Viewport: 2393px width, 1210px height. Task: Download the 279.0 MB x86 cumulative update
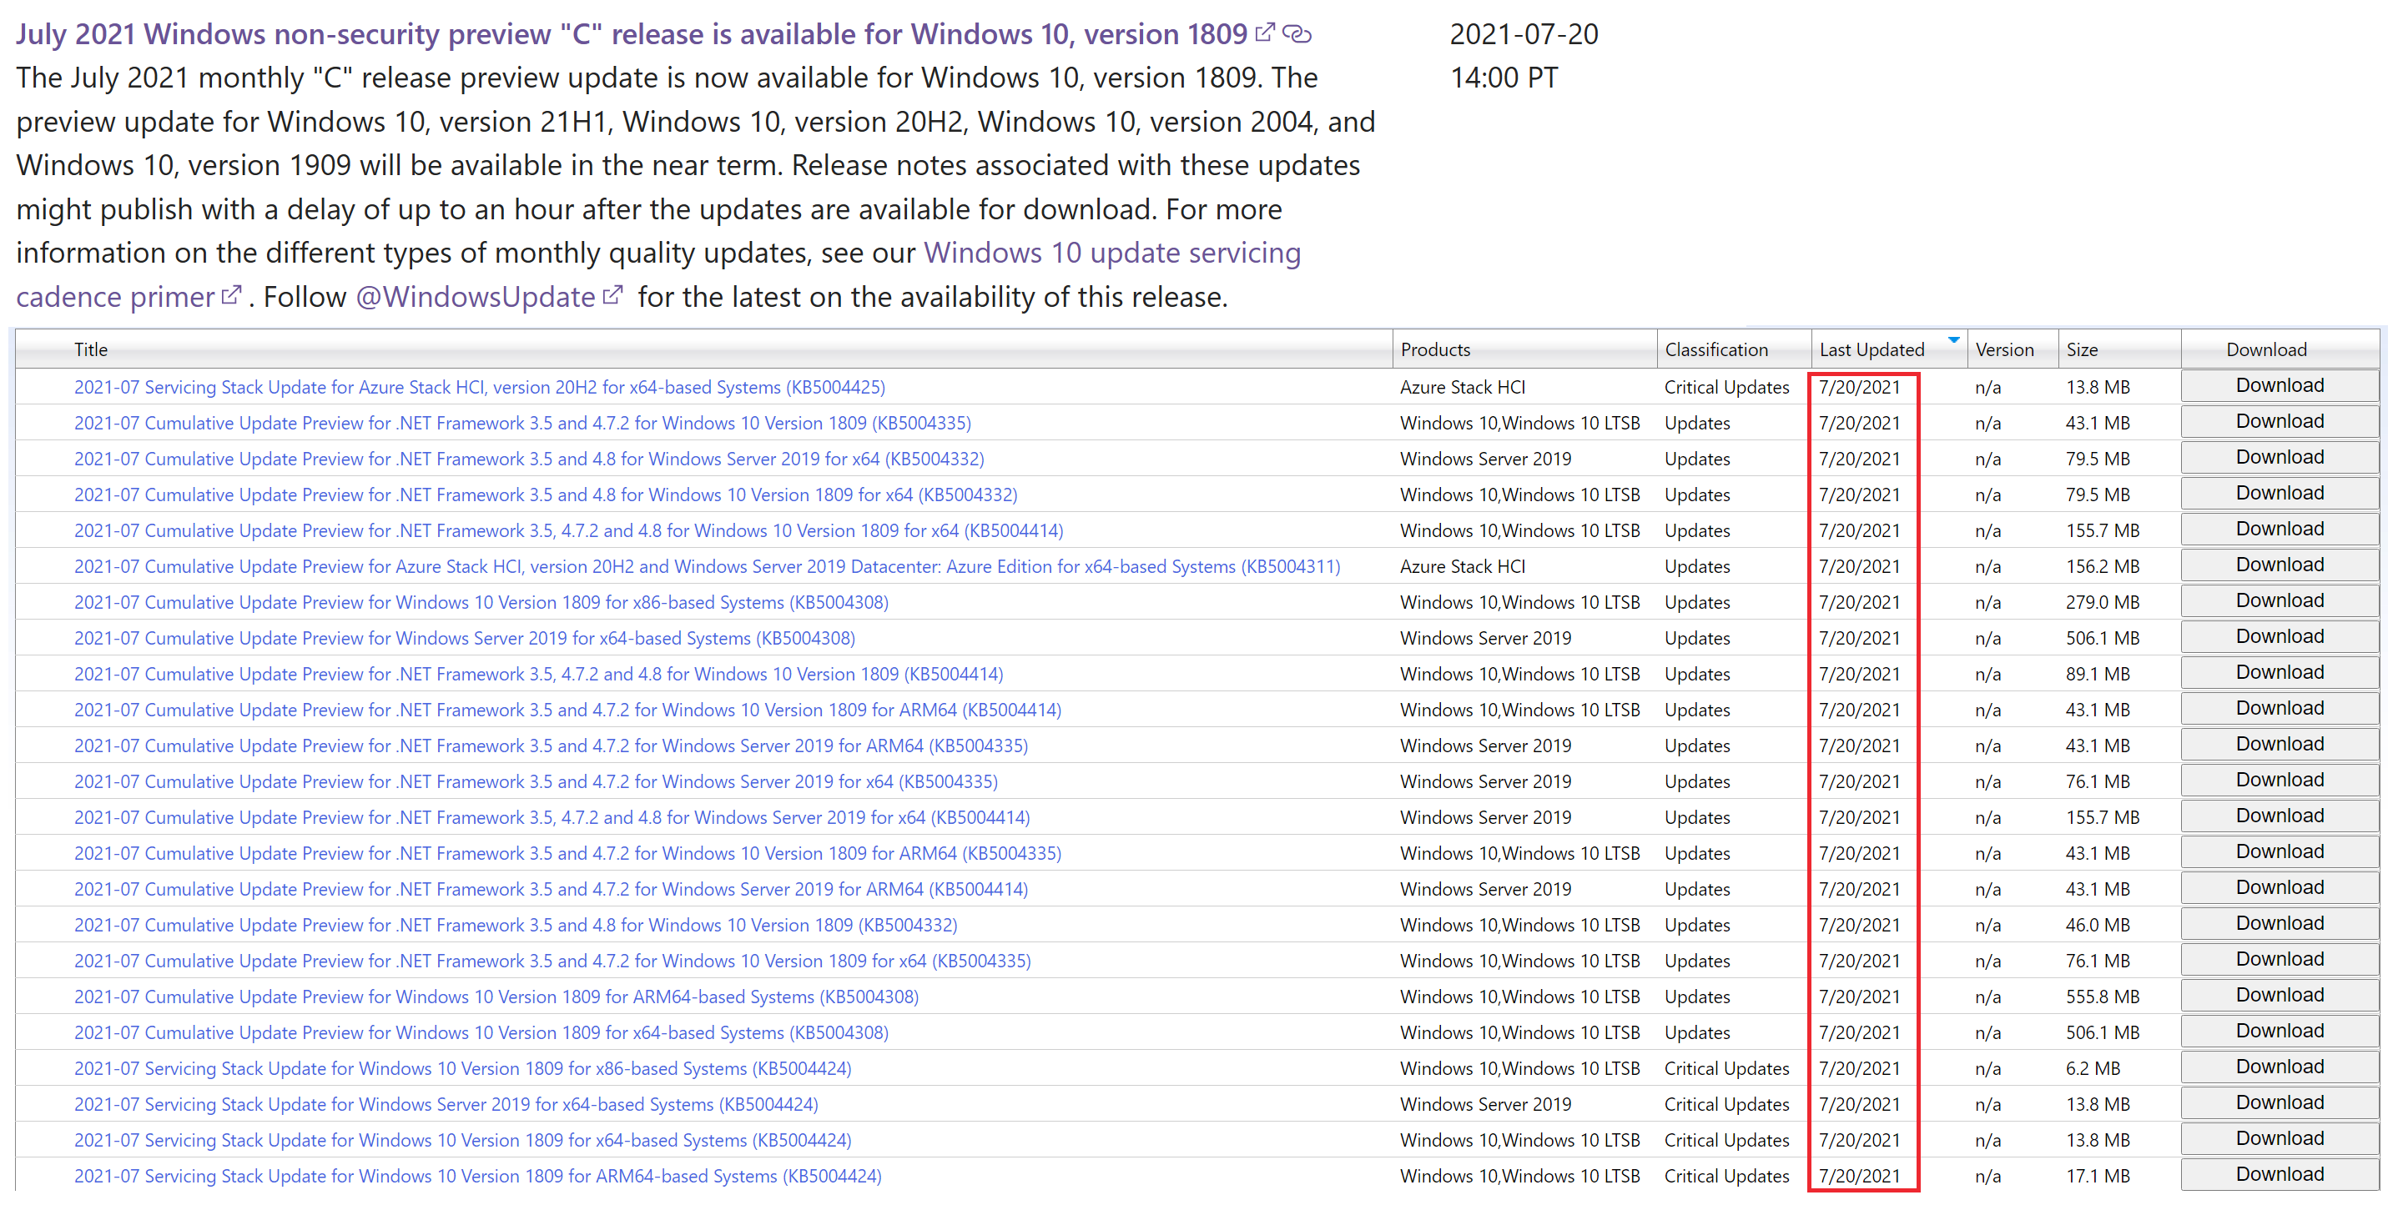[2279, 600]
